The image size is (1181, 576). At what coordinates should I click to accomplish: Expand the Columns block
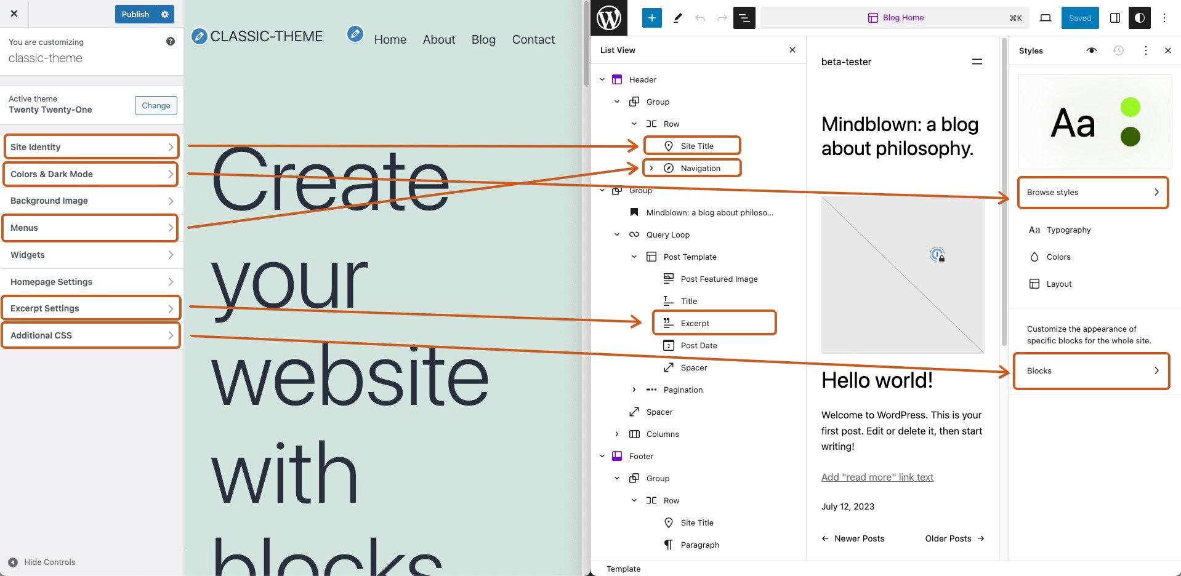pyautogui.click(x=617, y=434)
